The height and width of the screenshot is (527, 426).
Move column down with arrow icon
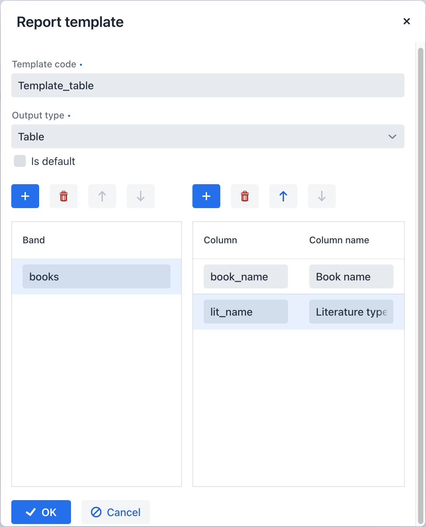322,196
